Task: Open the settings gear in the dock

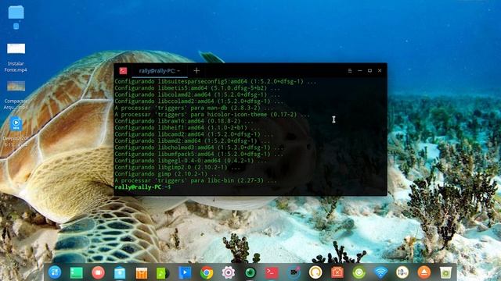Action: [x=228, y=272]
